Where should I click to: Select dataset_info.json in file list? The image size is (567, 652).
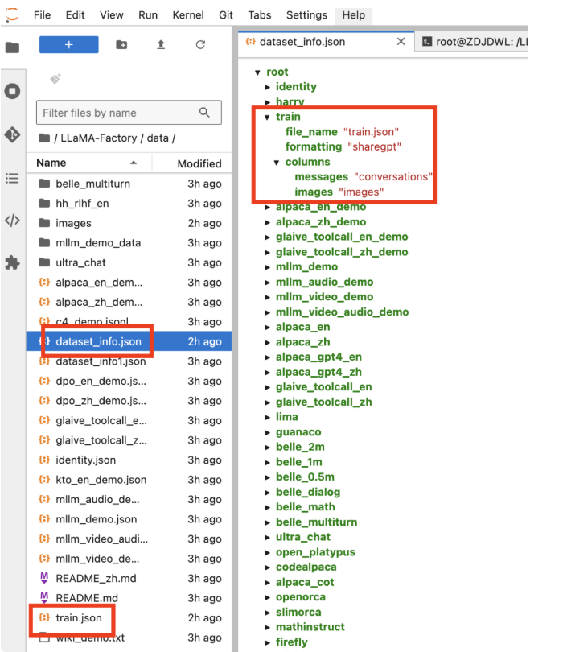tap(129, 341)
